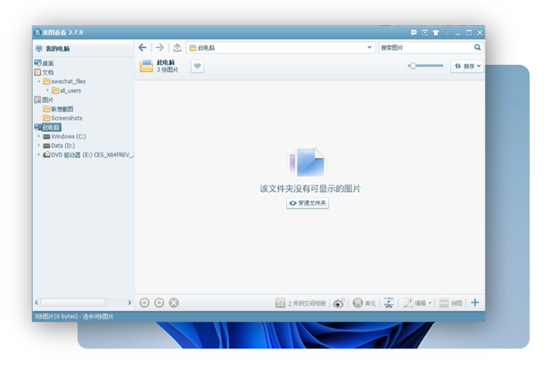The width and height of the screenshot is (555, 370).
Task: Click the plus icon in bottom toolbar
Action: click(475, 303)
